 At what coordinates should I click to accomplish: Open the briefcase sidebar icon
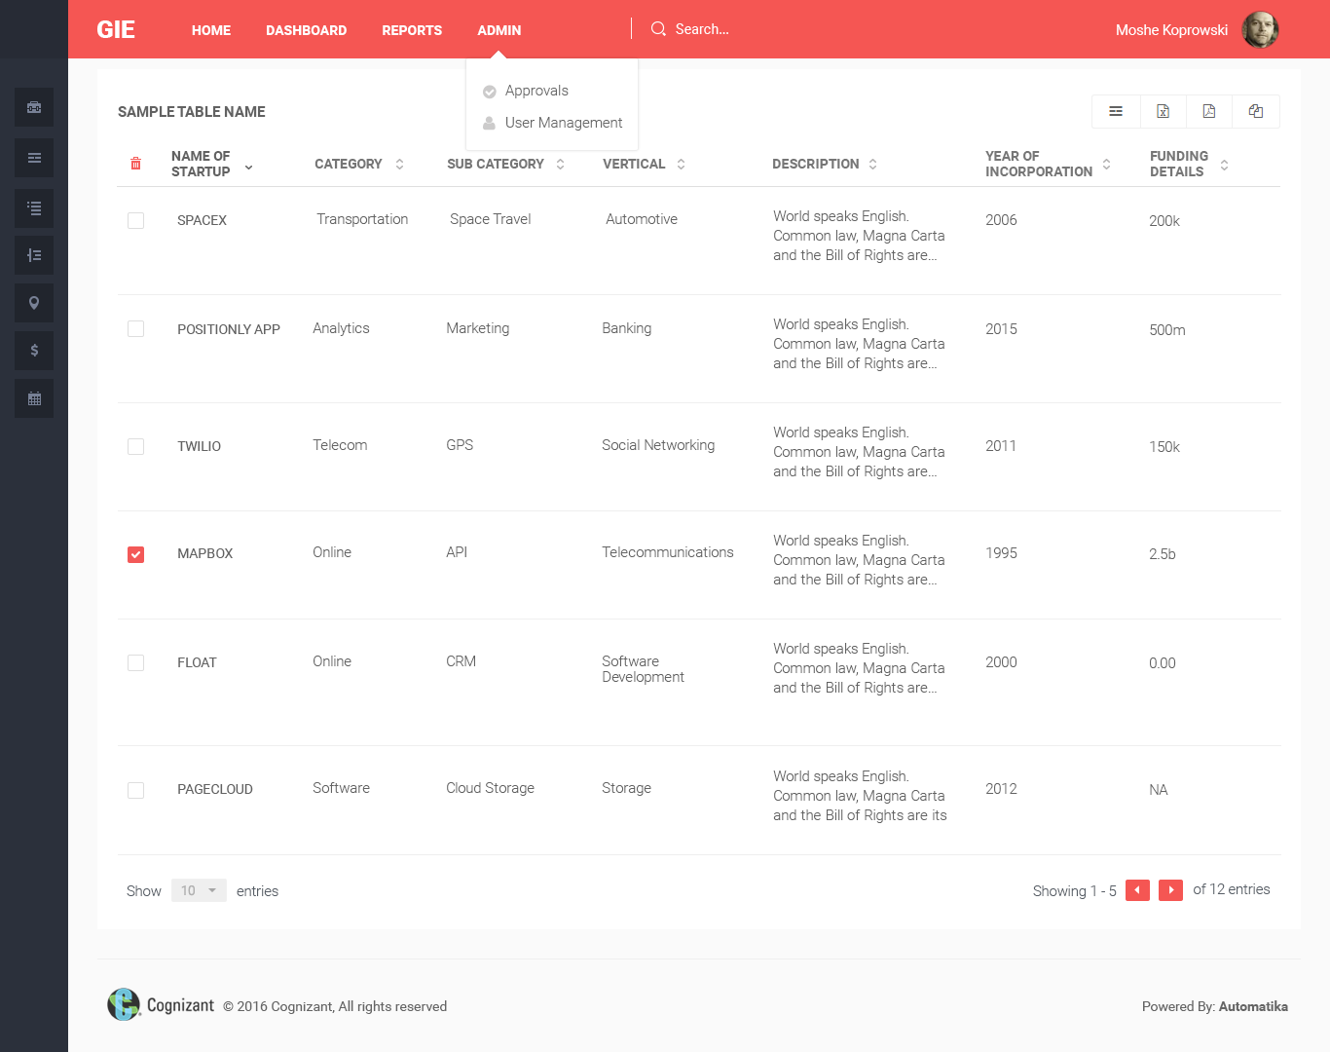34,107
